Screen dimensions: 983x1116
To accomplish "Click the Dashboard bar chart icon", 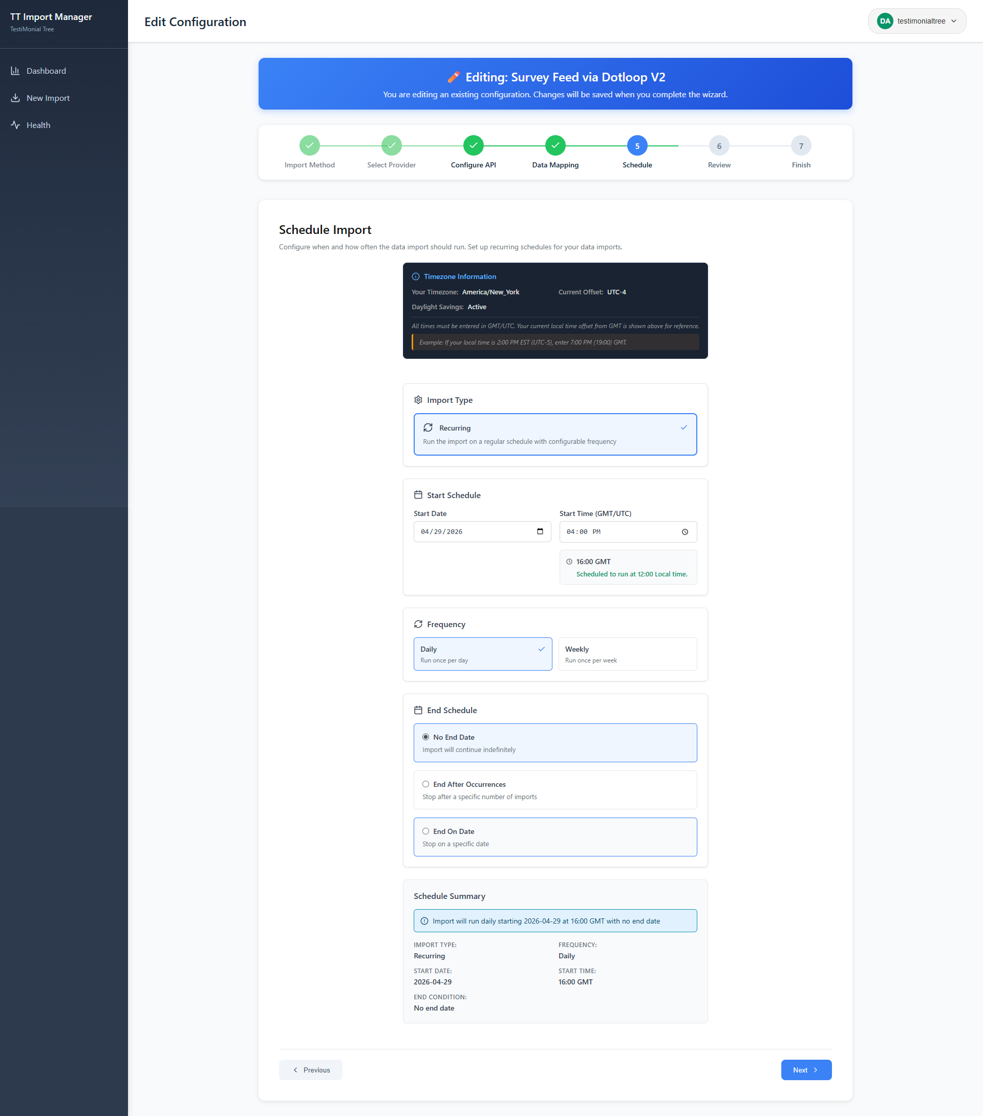I will pyautogui.click(x=15, y=71).
